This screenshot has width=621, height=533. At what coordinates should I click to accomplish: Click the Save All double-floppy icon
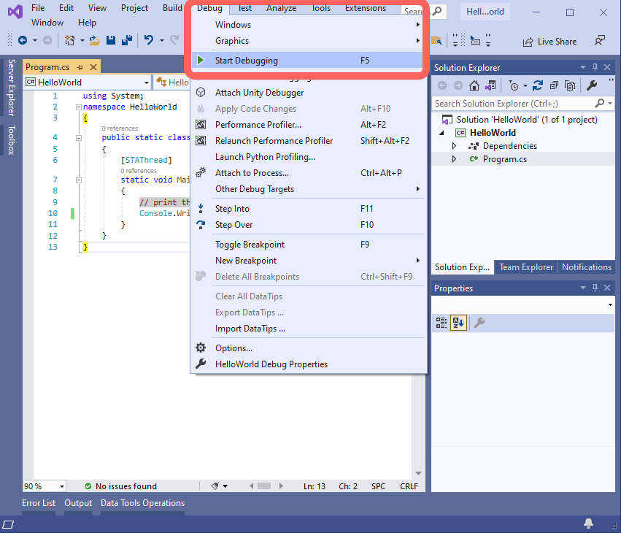[x=127, y=40]
